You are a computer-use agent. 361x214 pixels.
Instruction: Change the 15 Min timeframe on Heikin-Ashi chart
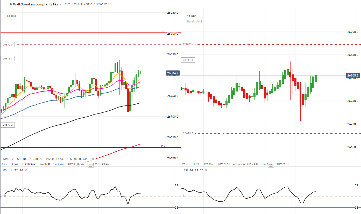[192, 16]
